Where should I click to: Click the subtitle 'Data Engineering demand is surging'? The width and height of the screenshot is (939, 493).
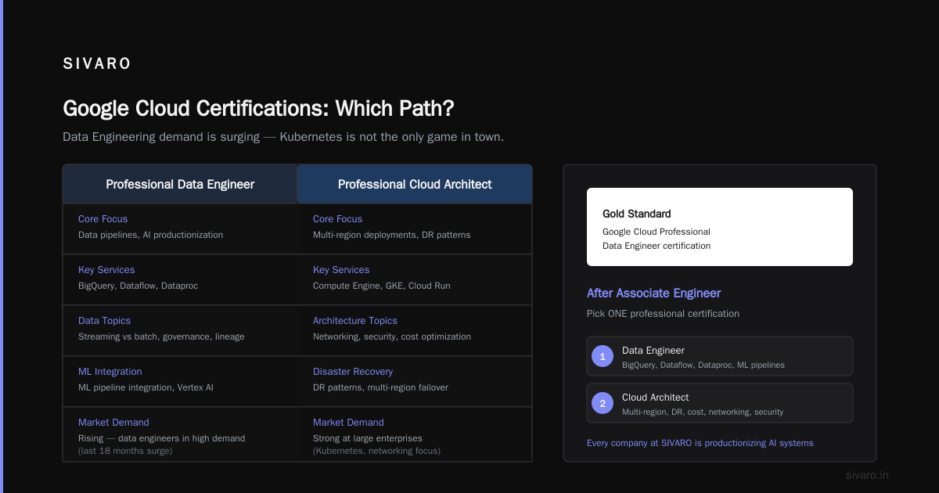(161, 137)
